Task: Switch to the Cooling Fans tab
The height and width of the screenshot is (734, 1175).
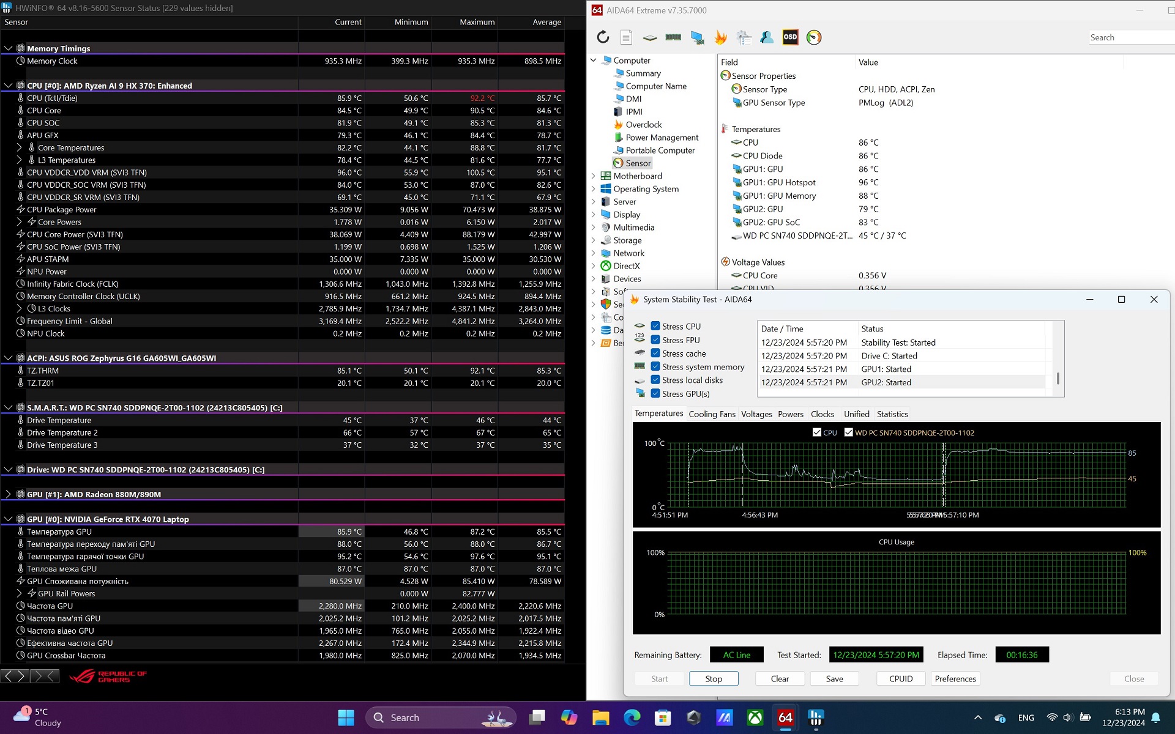Action: 712,414
